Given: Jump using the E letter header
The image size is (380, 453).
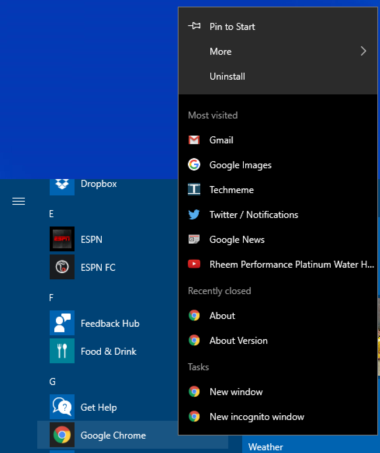Looking at the screenshot, I should point(51,214).
